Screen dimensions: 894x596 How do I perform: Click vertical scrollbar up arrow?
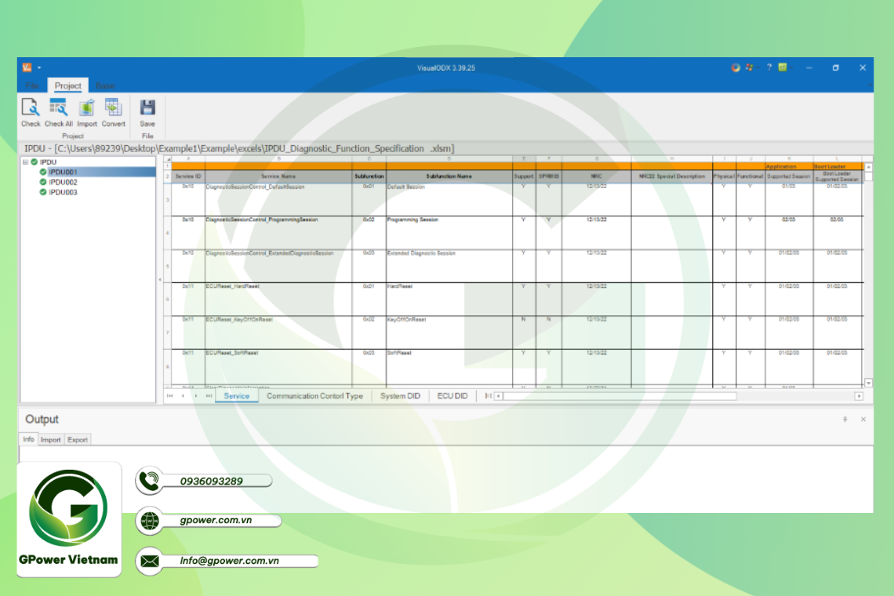click(868, 167)
